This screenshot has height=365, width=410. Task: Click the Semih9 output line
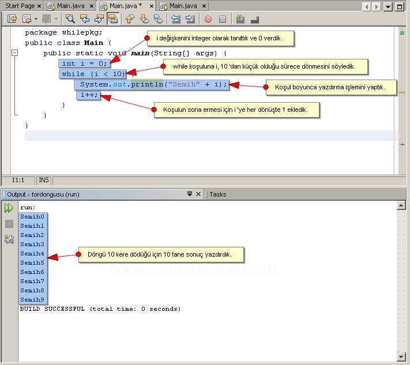32,300
